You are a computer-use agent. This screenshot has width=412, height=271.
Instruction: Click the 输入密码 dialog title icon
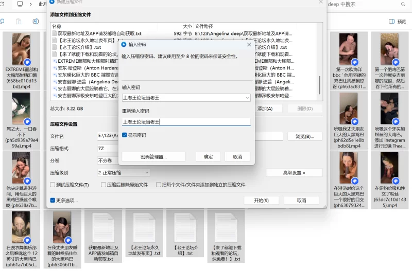[x=124, y=45]
